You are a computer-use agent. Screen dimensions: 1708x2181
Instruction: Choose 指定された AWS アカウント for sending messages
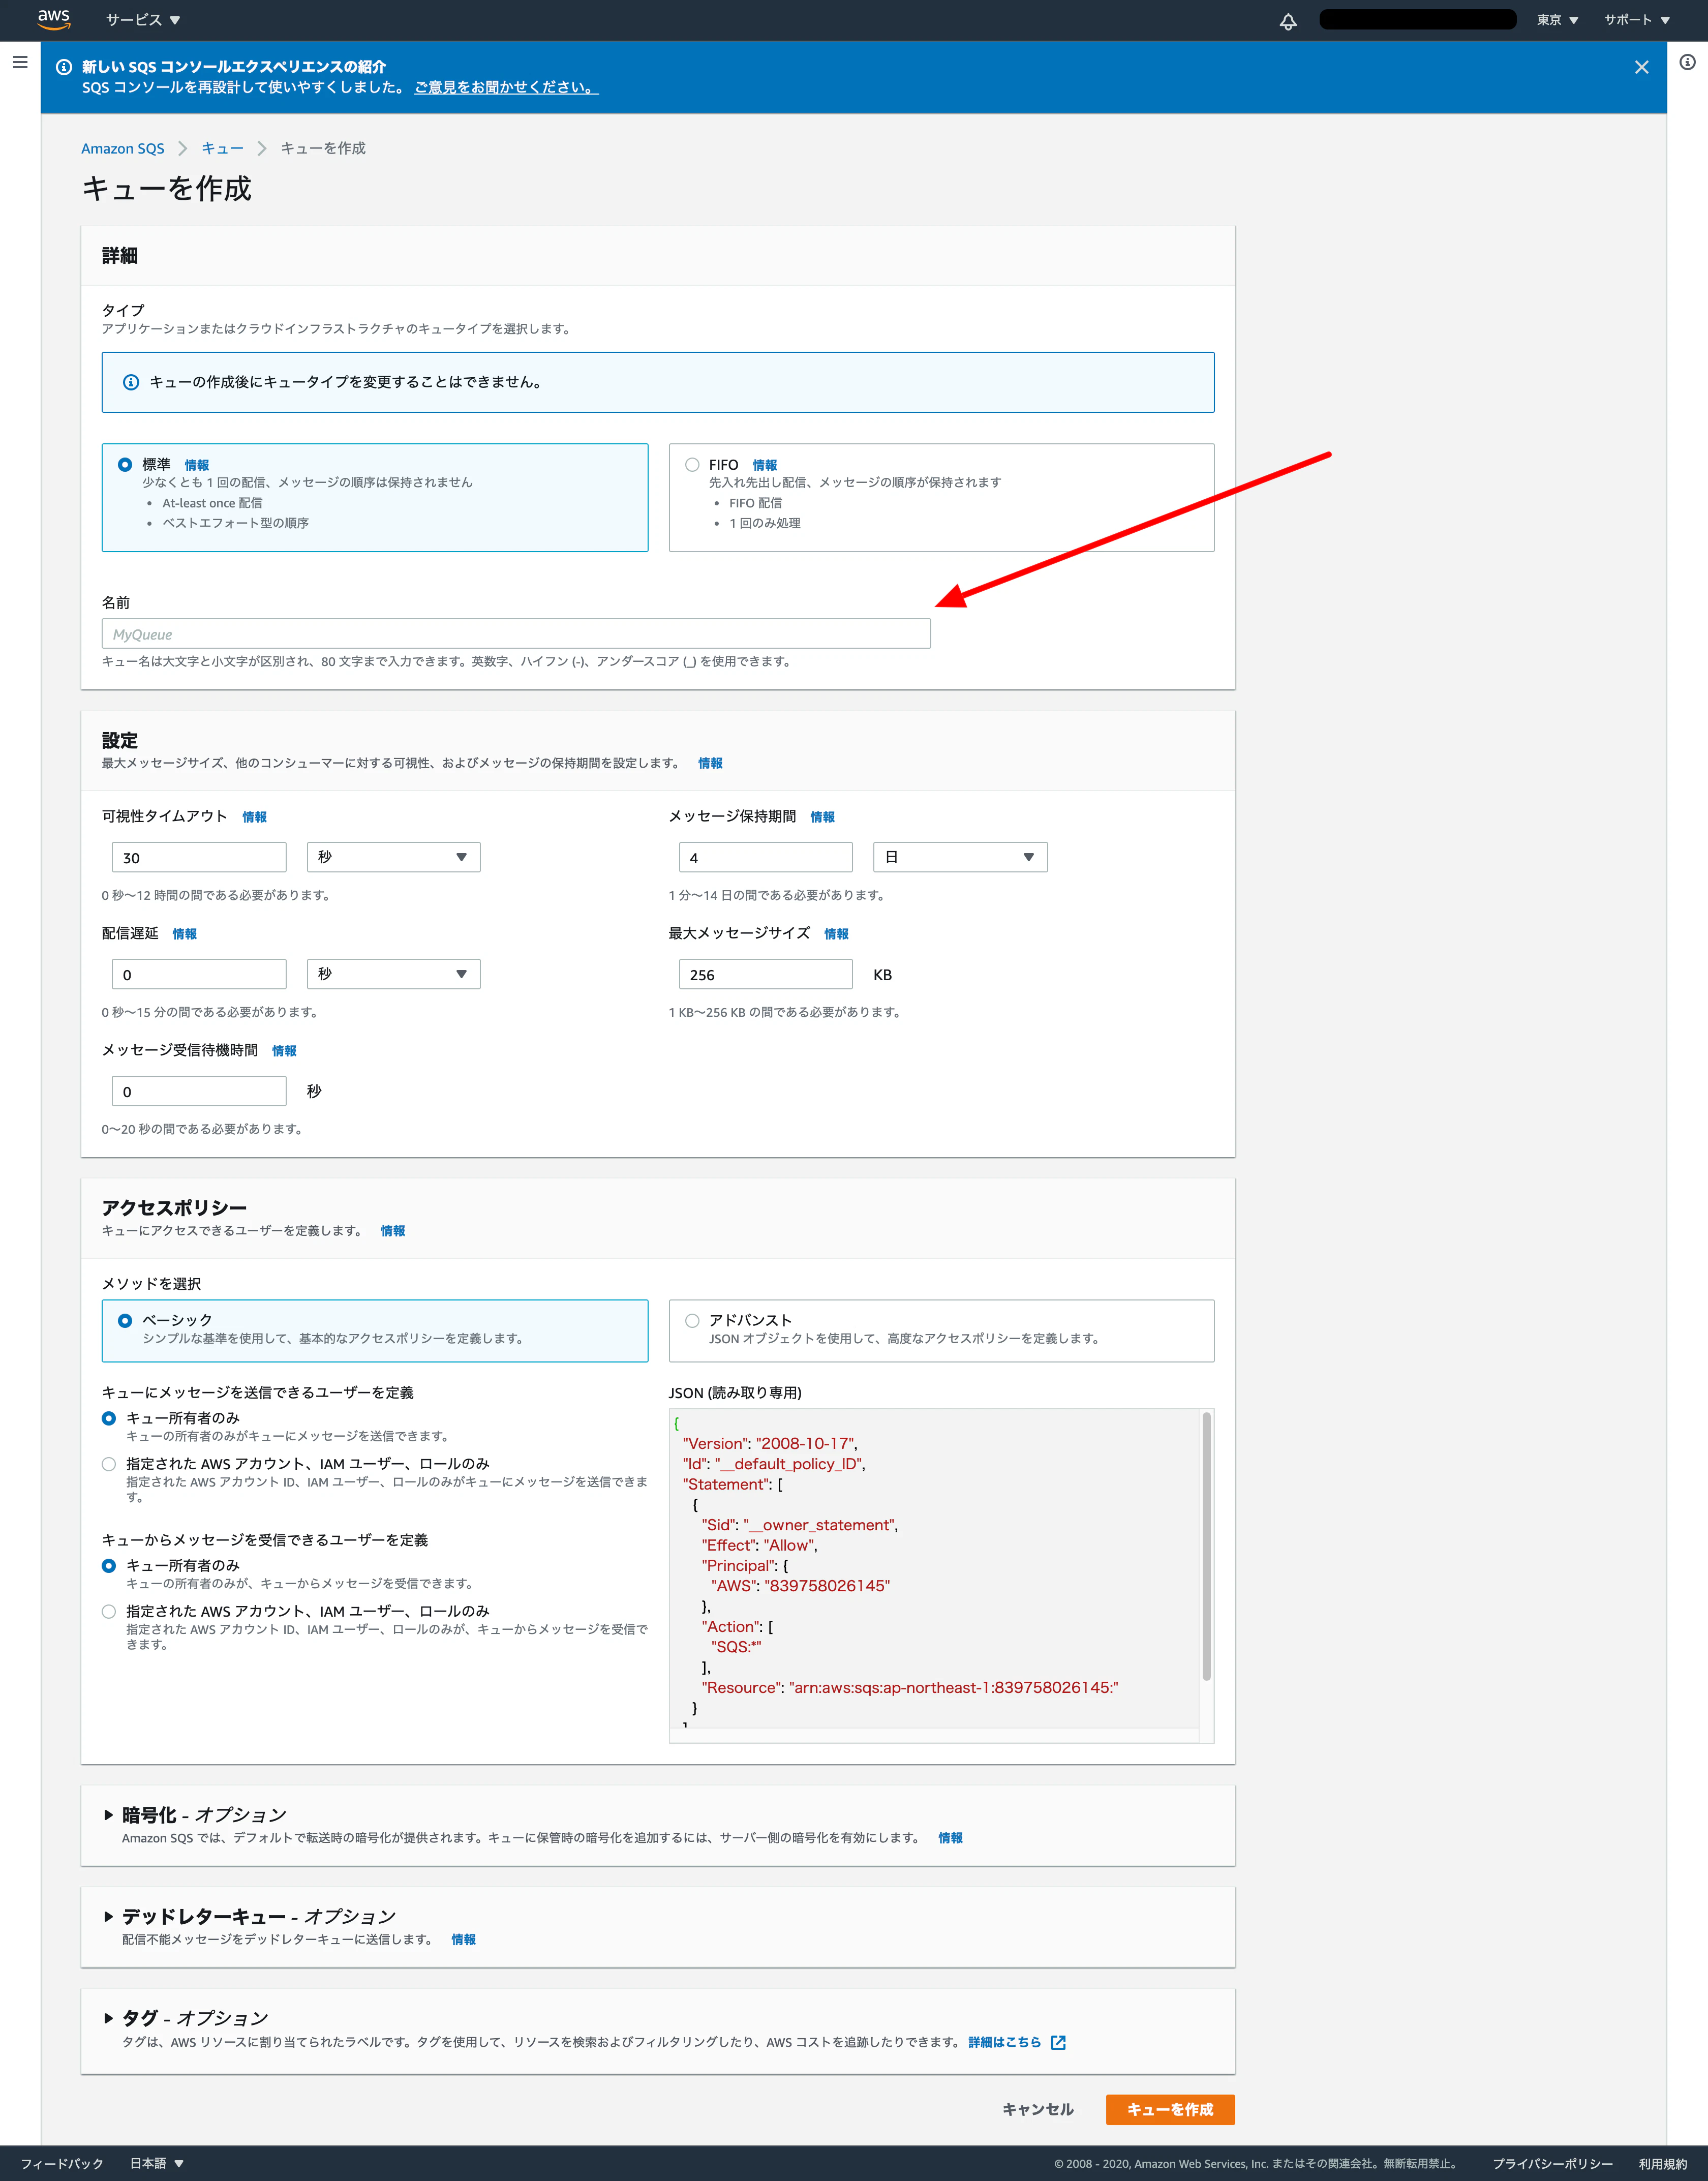[x=109, y=1464]
